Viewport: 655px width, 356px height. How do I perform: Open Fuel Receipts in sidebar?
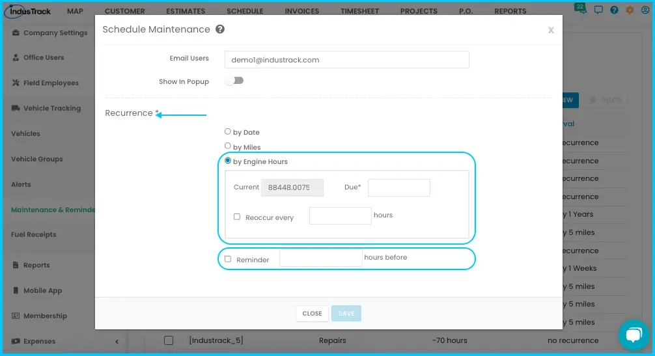coord(33,234)
